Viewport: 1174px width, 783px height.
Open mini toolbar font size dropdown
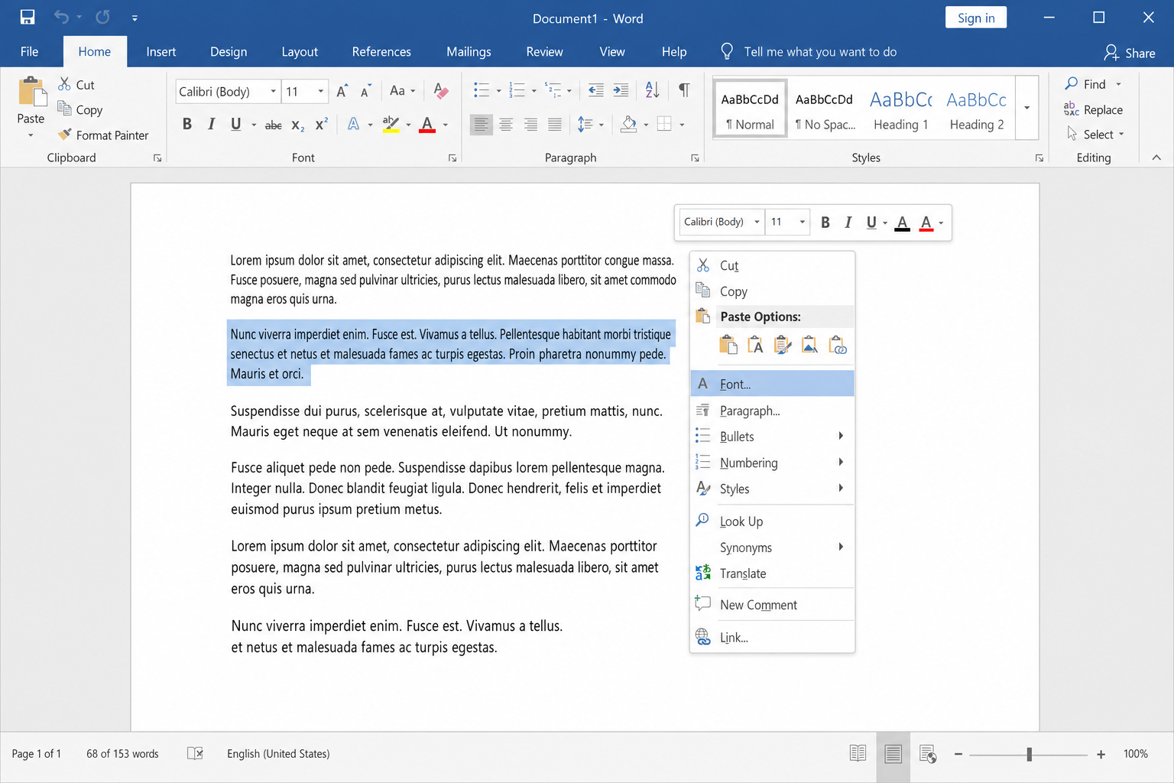[x=802, y=223]
